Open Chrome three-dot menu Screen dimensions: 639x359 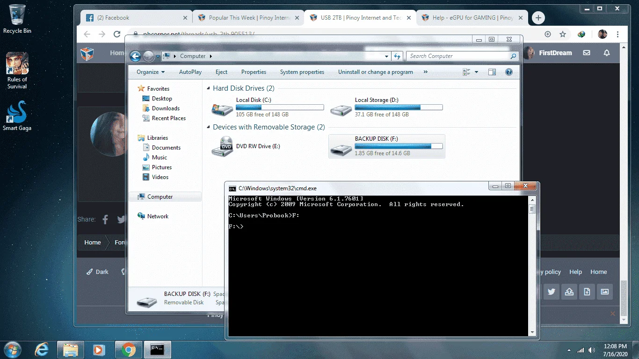coord(618,34)
